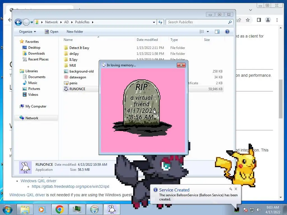Click RUNONCE bunny thumbnail in details pane
This screenshot has width=287, height=215.
[25, 167]
